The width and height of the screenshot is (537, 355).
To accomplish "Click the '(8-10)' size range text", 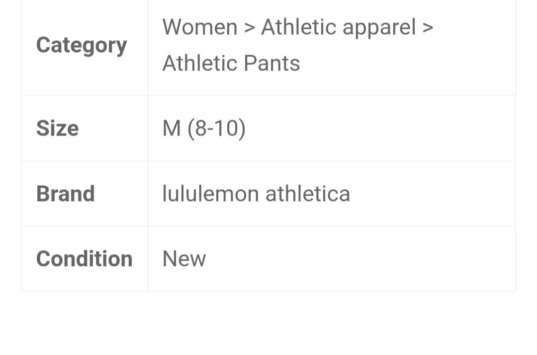I will click(x=216, y=129).
